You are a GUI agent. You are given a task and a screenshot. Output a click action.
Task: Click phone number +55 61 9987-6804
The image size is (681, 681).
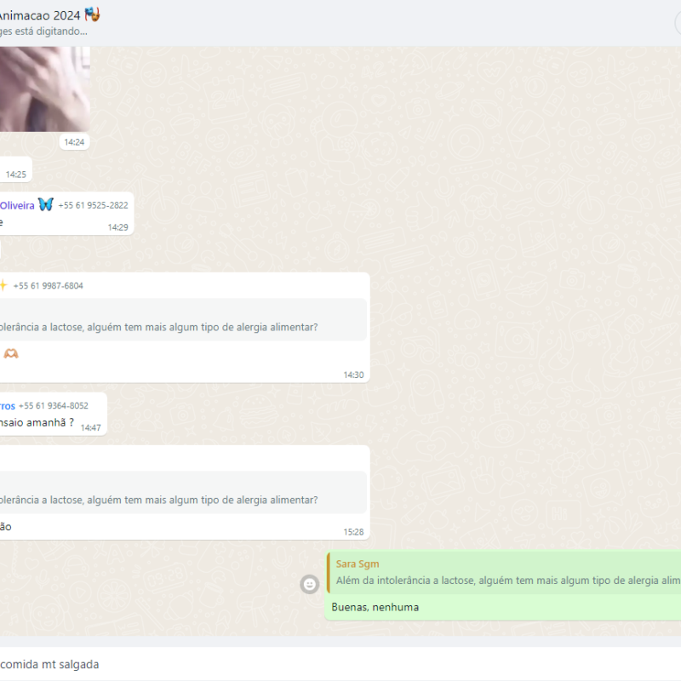tap(49, 286)
